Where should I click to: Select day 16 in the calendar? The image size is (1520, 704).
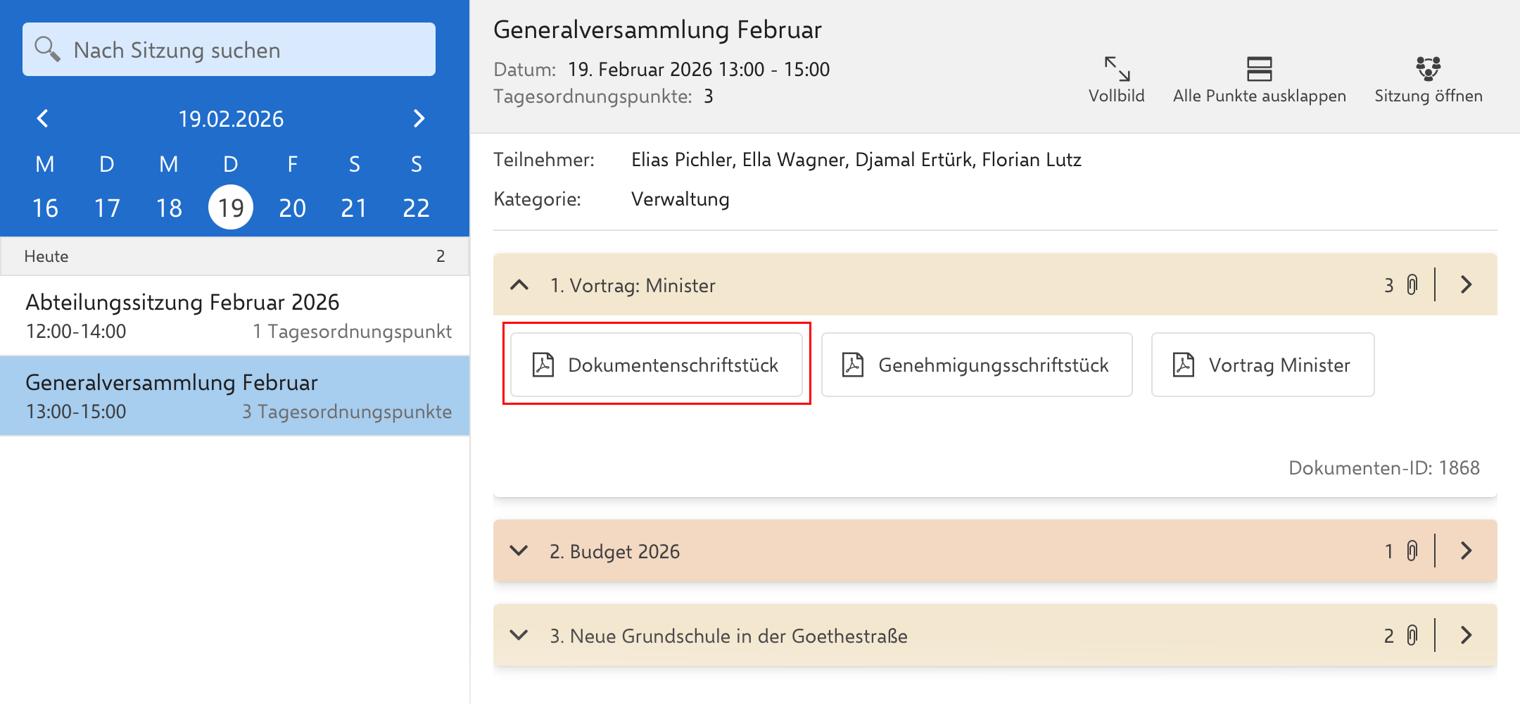[x=45, y=208]
